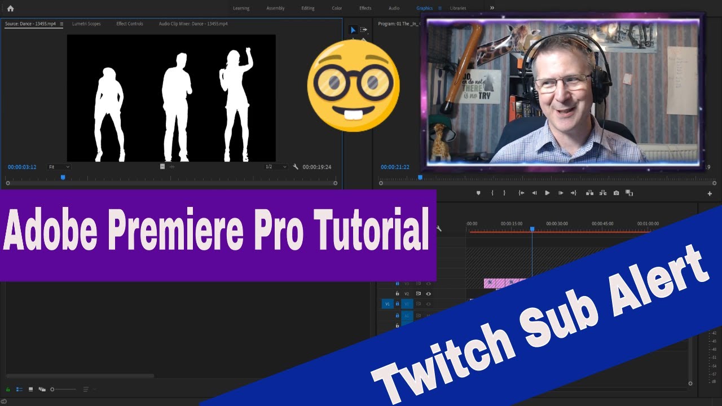Image resolution: width=722 pixels, height=406 pixels.
Task: Toggle lock on the V3 track
Action: [x=397, y=284]
